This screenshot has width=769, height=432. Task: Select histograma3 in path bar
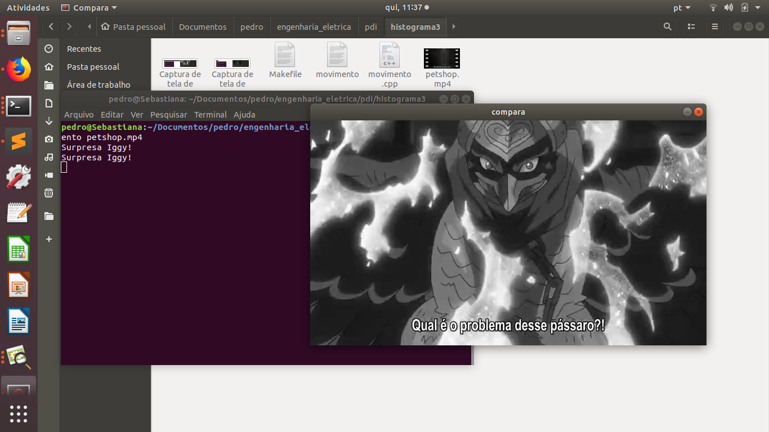click(415, 26)
